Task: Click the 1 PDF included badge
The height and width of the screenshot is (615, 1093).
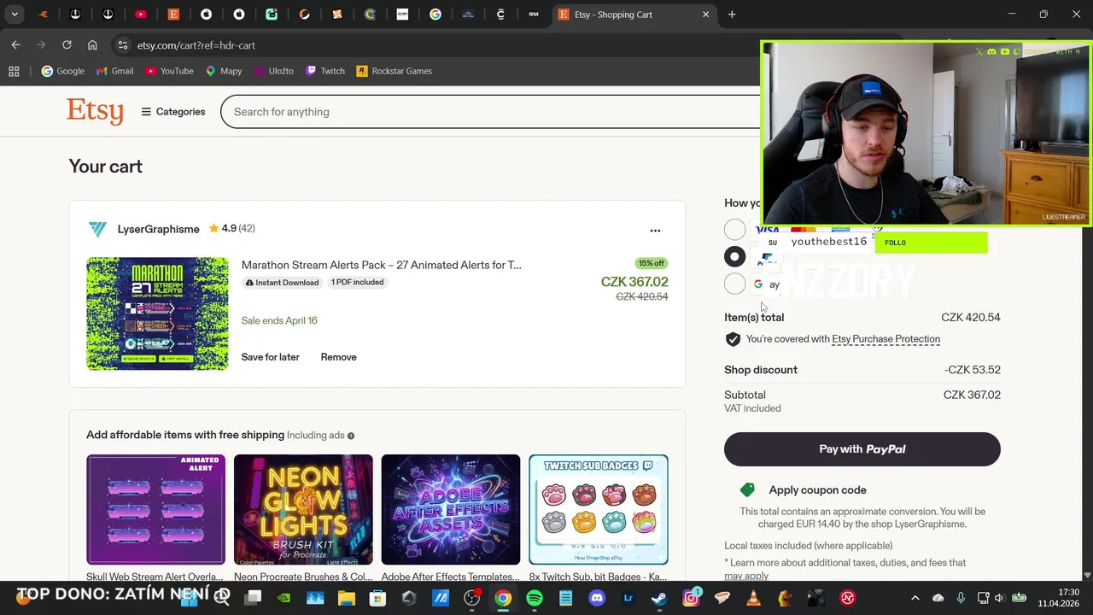Action: coord(357,282)
